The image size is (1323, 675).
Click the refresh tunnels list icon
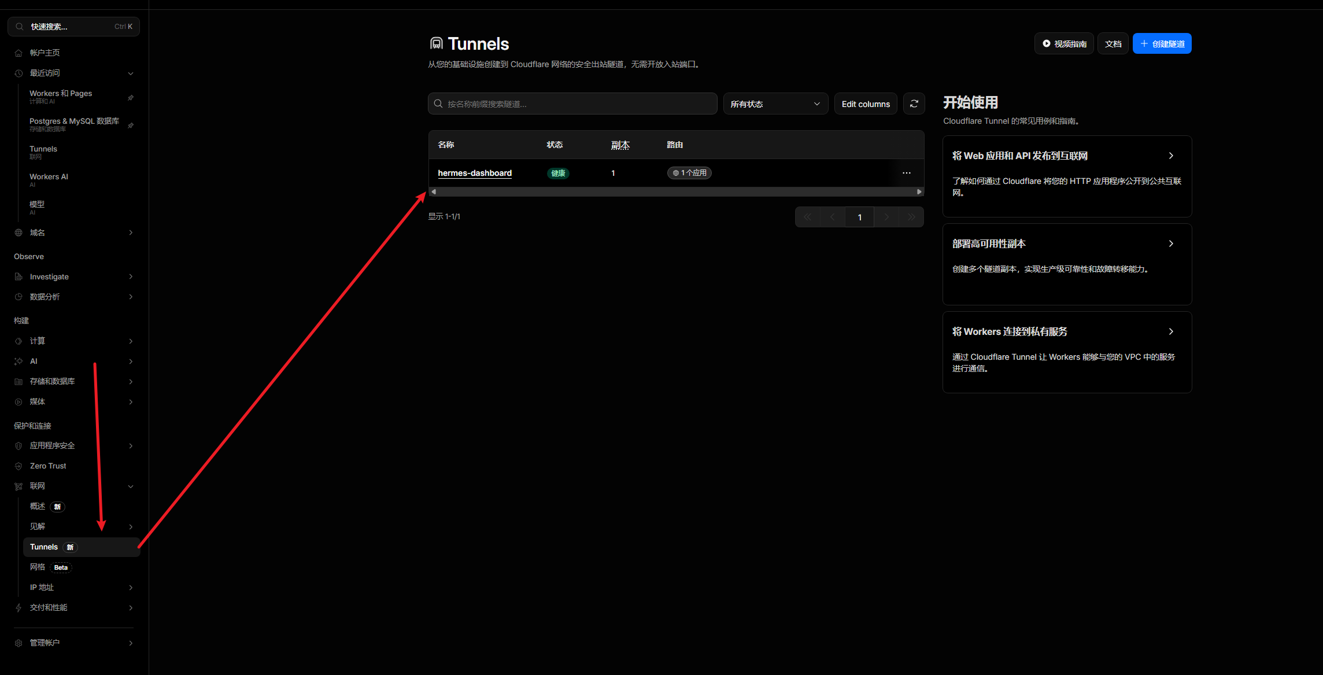click(x=914, y=104)
